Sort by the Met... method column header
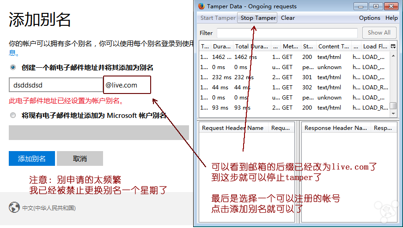The width and height of the screenshot is (403, 228). [290, 47]
